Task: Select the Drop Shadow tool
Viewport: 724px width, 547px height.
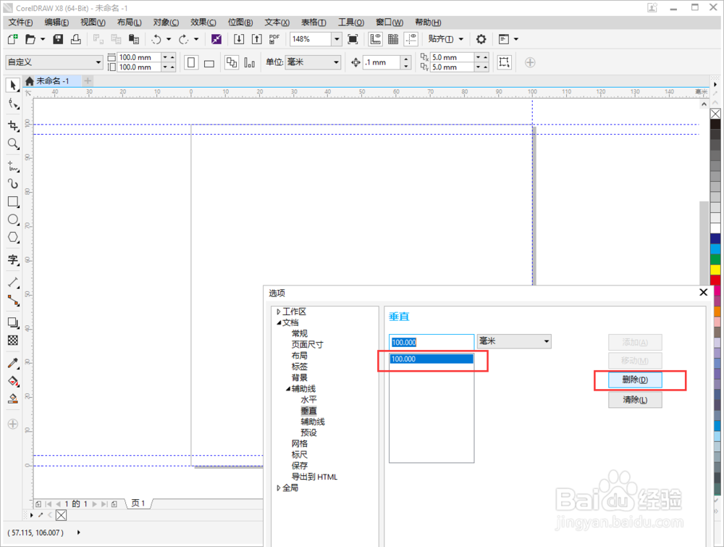Action: [13, 322]
